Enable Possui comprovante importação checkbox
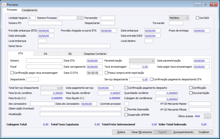Screen dimensions: 220x139 point(106,73)
